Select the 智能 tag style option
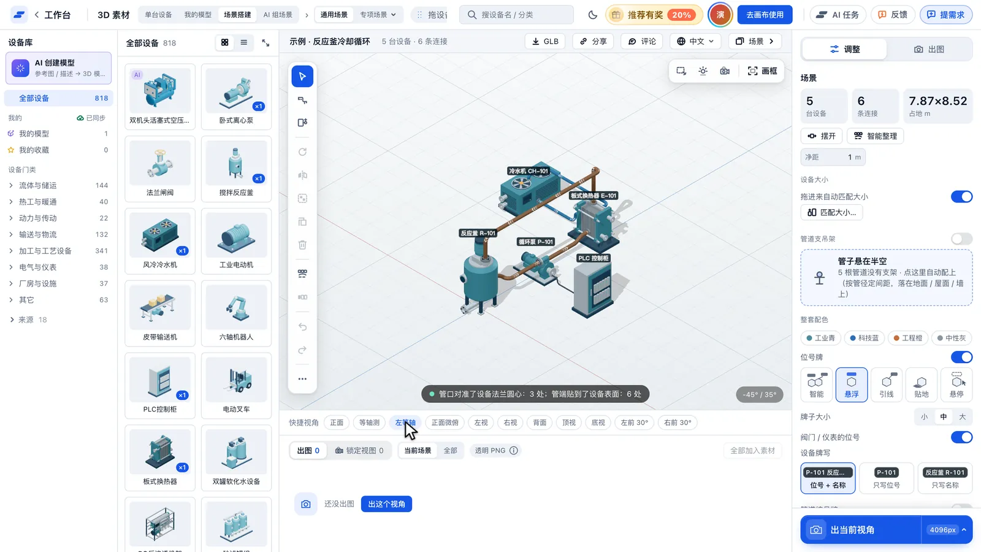This screenshot has height=552, width=981. [817, 385]
